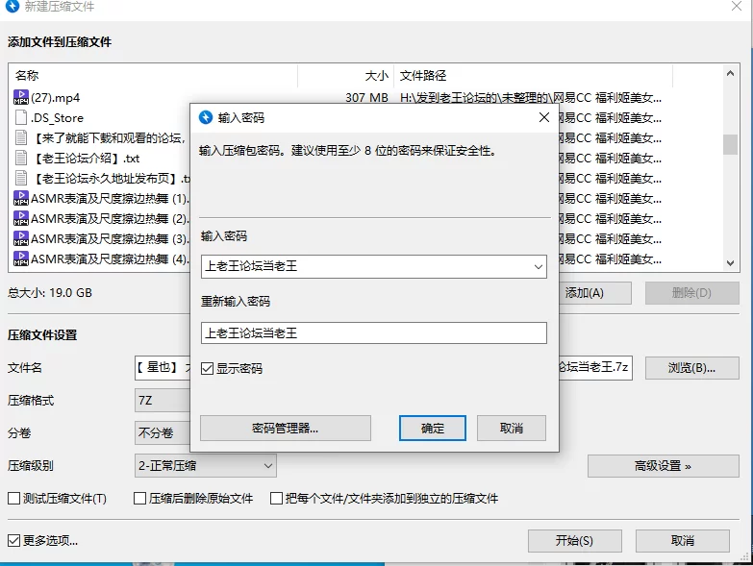Click the 浏览(B)... button
Image resolution: width=753 pixels, height=566 pixels.
(692, 368)
